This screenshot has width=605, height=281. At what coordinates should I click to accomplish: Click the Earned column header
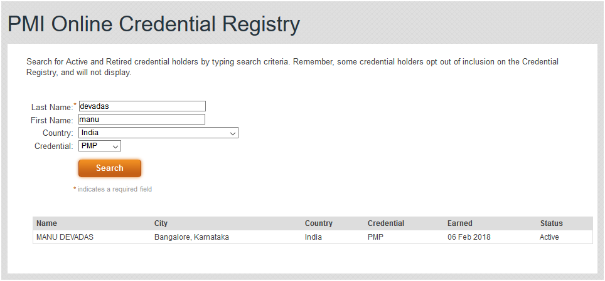tap(459, 223)
